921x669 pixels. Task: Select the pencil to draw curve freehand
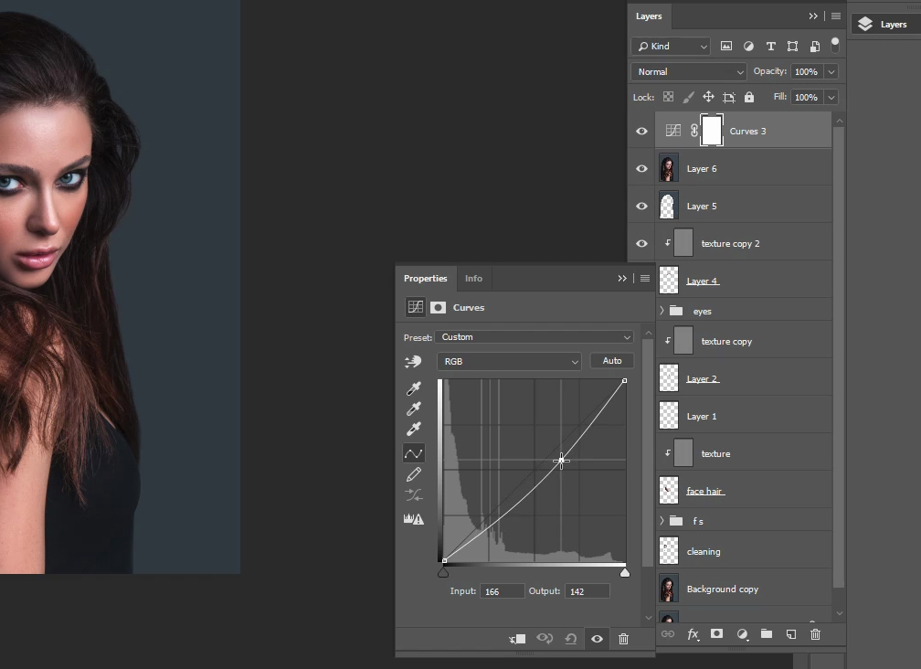(x=413, y=474)
